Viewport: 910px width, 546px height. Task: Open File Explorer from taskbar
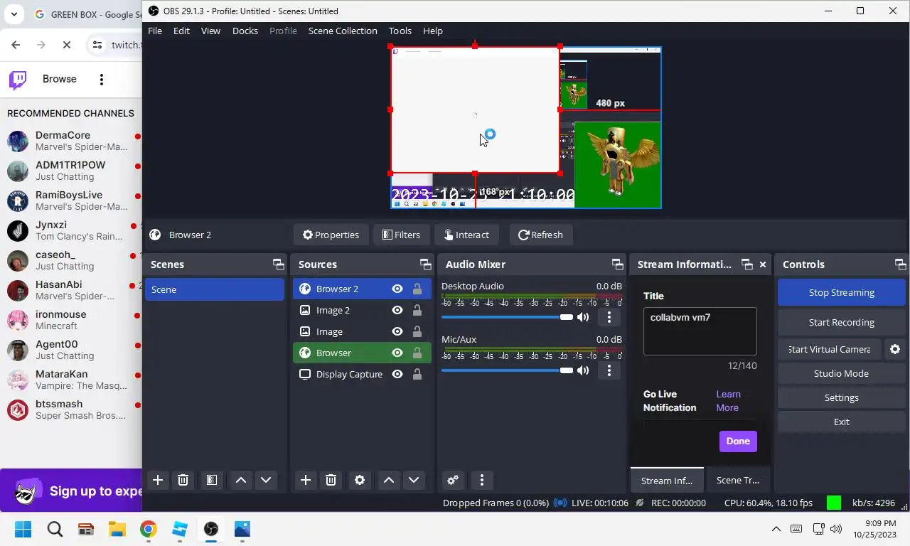[117, 529]
